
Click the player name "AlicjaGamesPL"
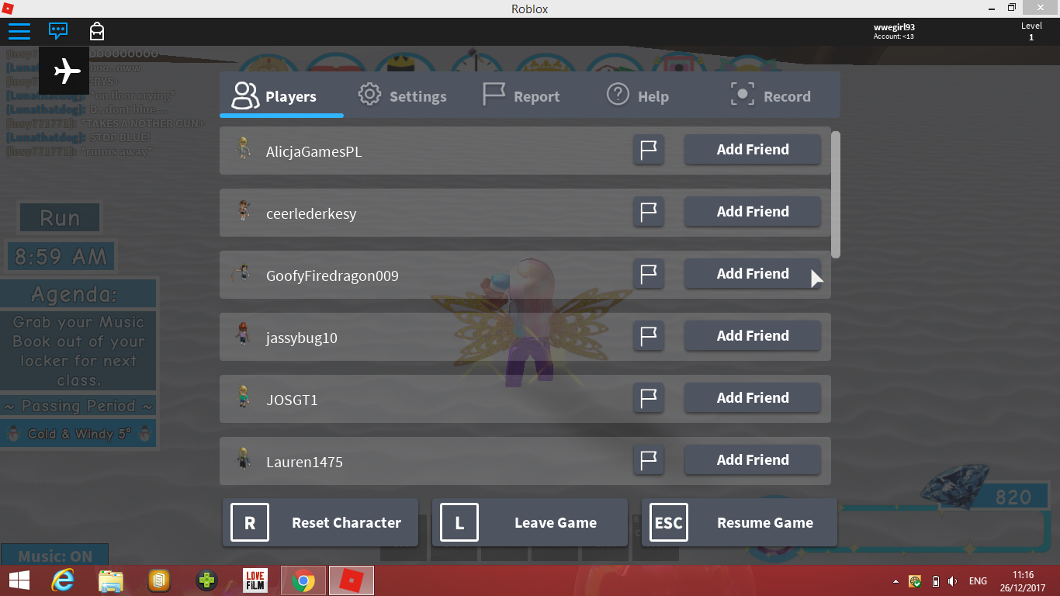(x=314, y=151)
